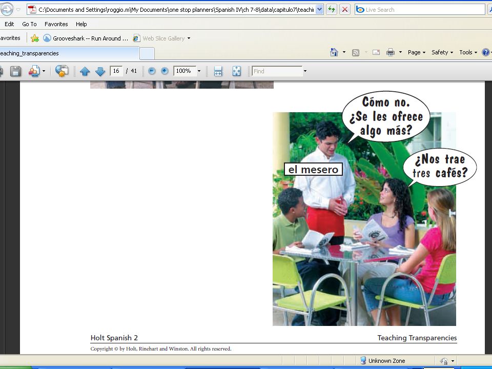Viewport: 492px width, 369px height.
Task: Click the Unknown Zone security status icon
Action: [363, 360]
